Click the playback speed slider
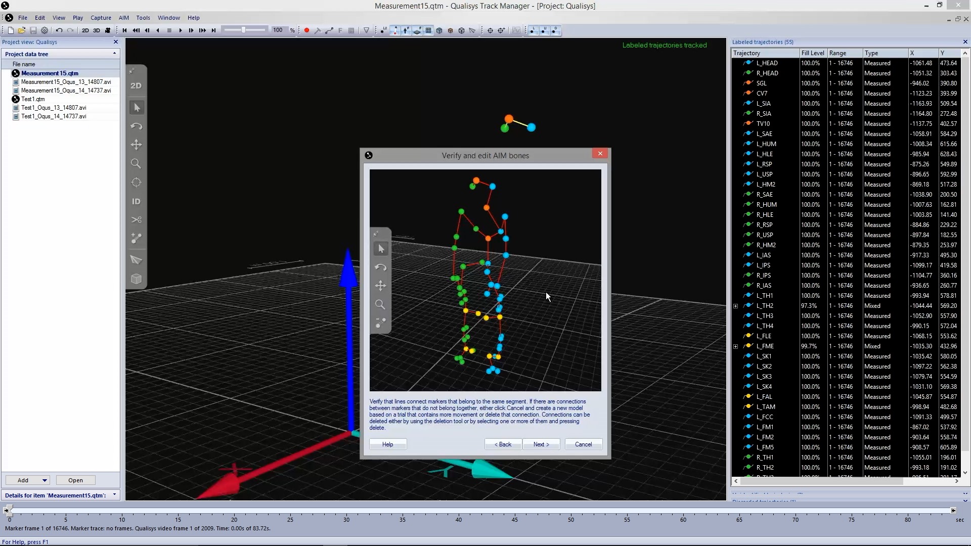The image size is (971, 546). tap(244, 30)
